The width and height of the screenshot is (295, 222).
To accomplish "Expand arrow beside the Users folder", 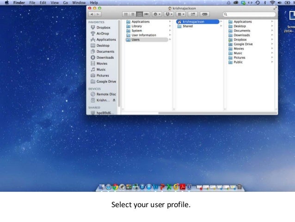I will [x=170, y=39].
